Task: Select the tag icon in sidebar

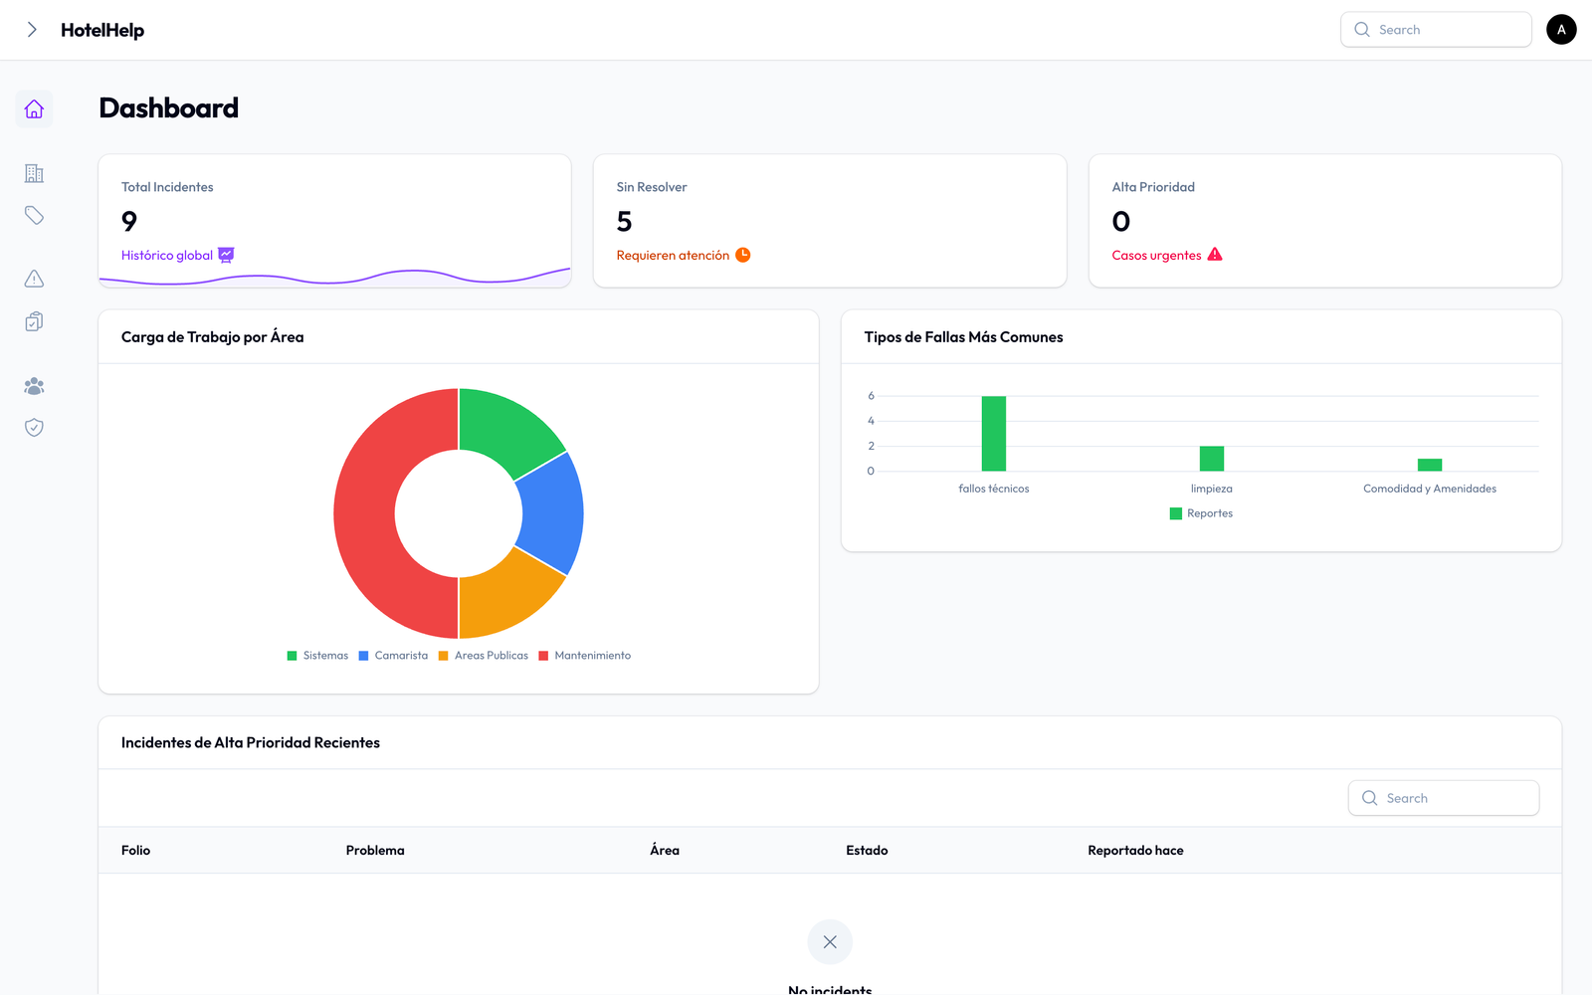Action: (x=34, y=216)
